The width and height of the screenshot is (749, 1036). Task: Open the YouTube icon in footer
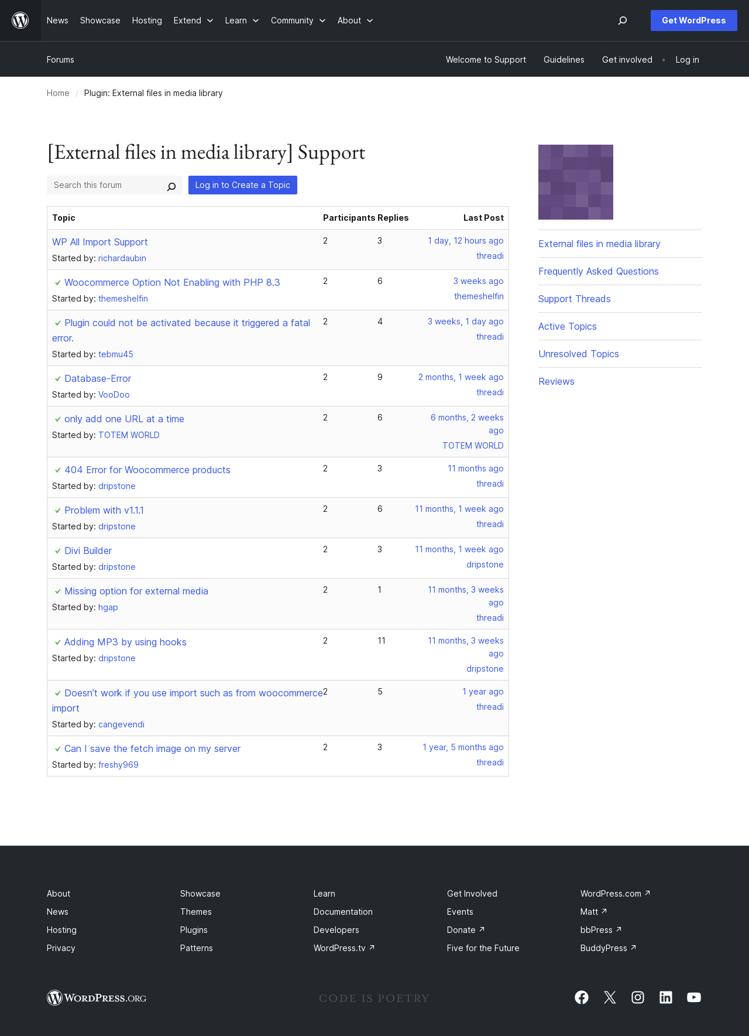694,997
